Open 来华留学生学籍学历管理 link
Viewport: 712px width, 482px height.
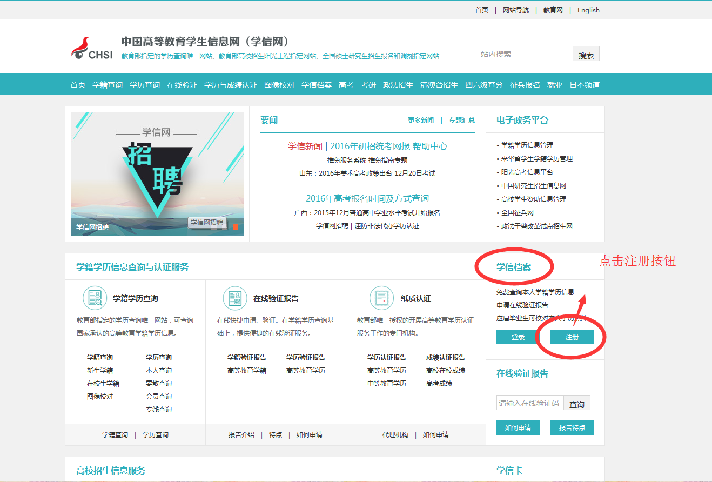click(537, 159)
